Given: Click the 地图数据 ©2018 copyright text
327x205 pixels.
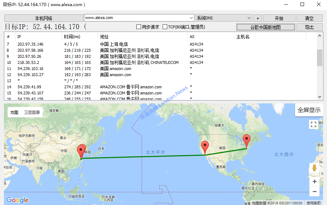Looking at the screenshot, I should tap(277, 203).
